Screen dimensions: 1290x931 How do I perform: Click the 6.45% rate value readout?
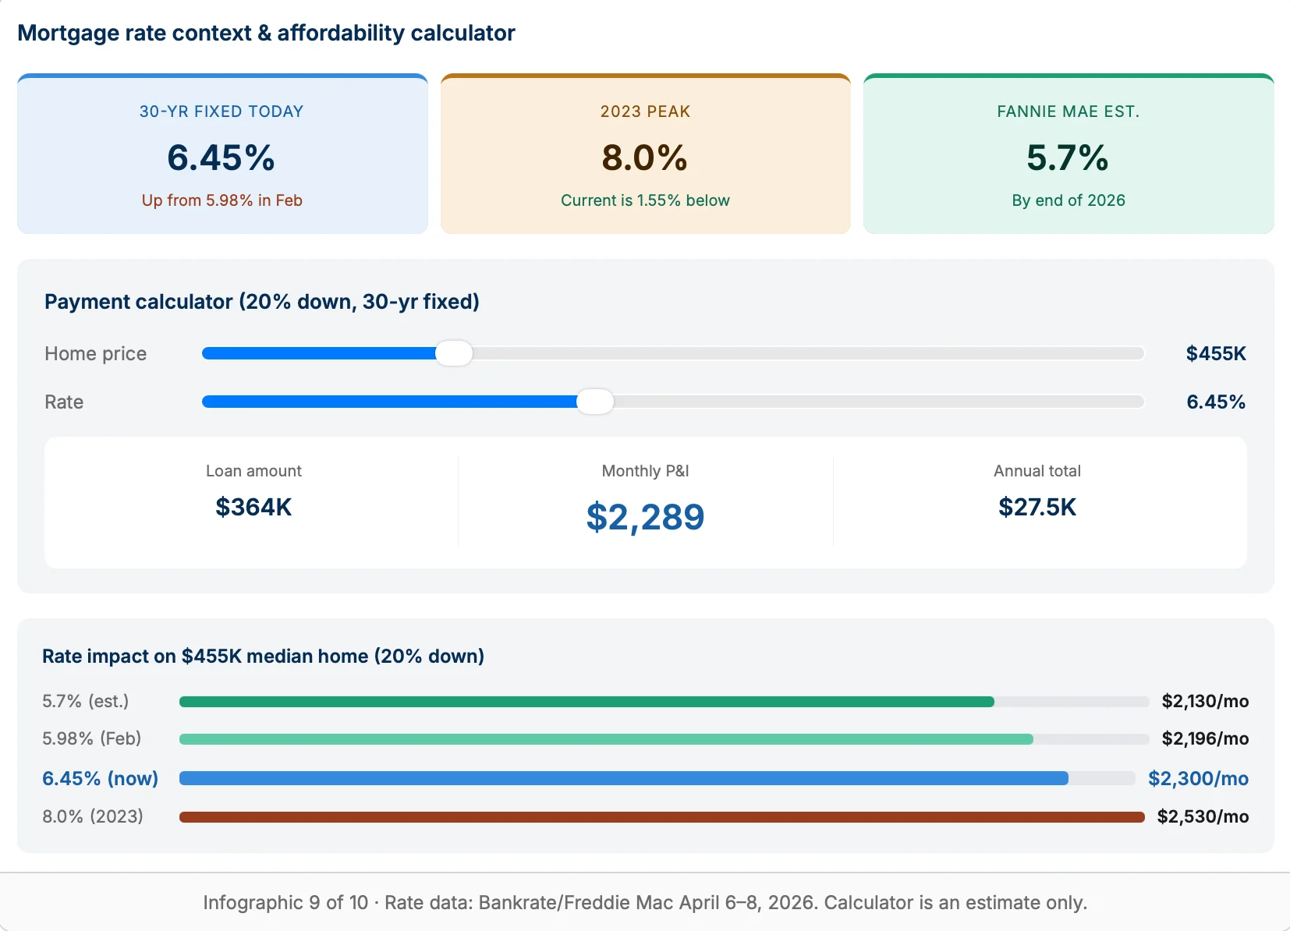1215,402
